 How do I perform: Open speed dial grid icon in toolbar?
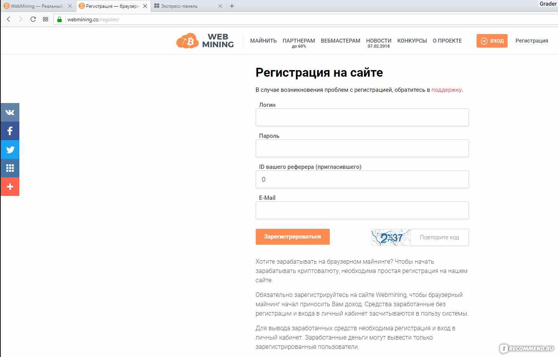45,19
